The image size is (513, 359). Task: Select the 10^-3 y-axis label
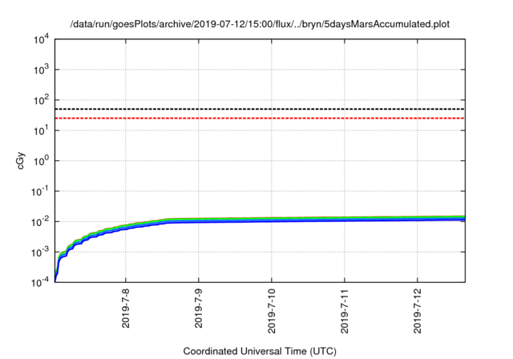[41, 252]
